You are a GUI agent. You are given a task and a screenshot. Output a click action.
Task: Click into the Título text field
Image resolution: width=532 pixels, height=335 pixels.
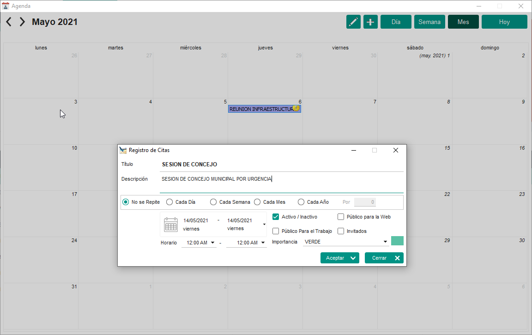point(281,164)
